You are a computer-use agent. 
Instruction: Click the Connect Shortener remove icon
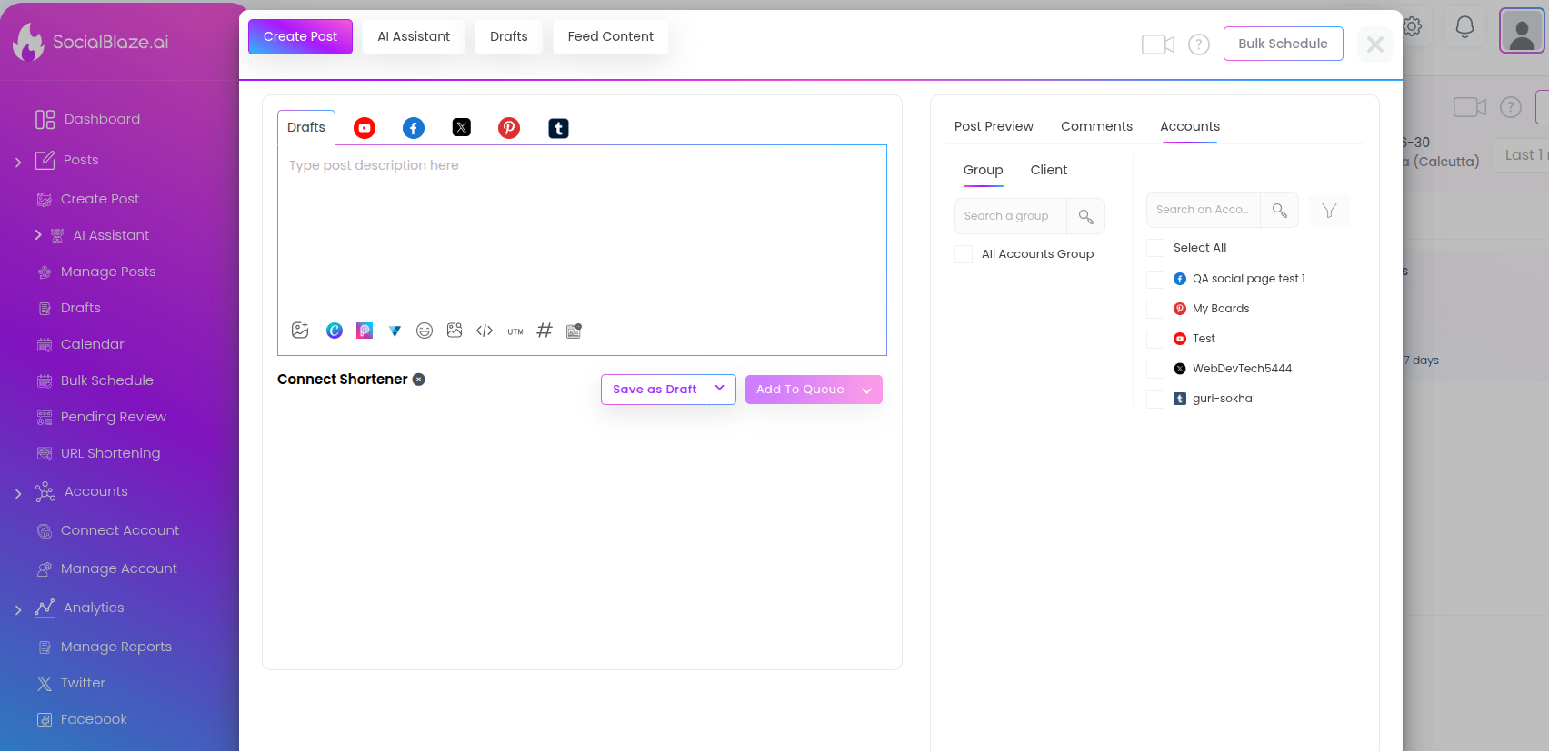419,380
